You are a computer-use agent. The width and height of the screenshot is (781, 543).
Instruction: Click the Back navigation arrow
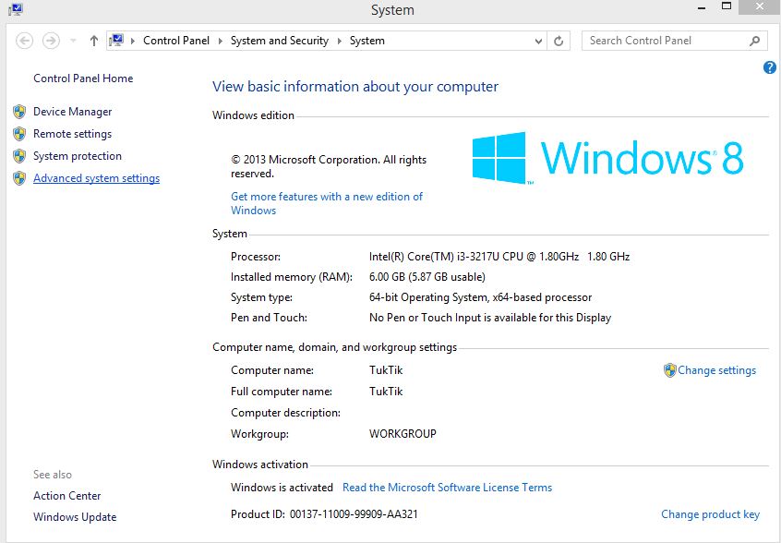click(24, 41)
